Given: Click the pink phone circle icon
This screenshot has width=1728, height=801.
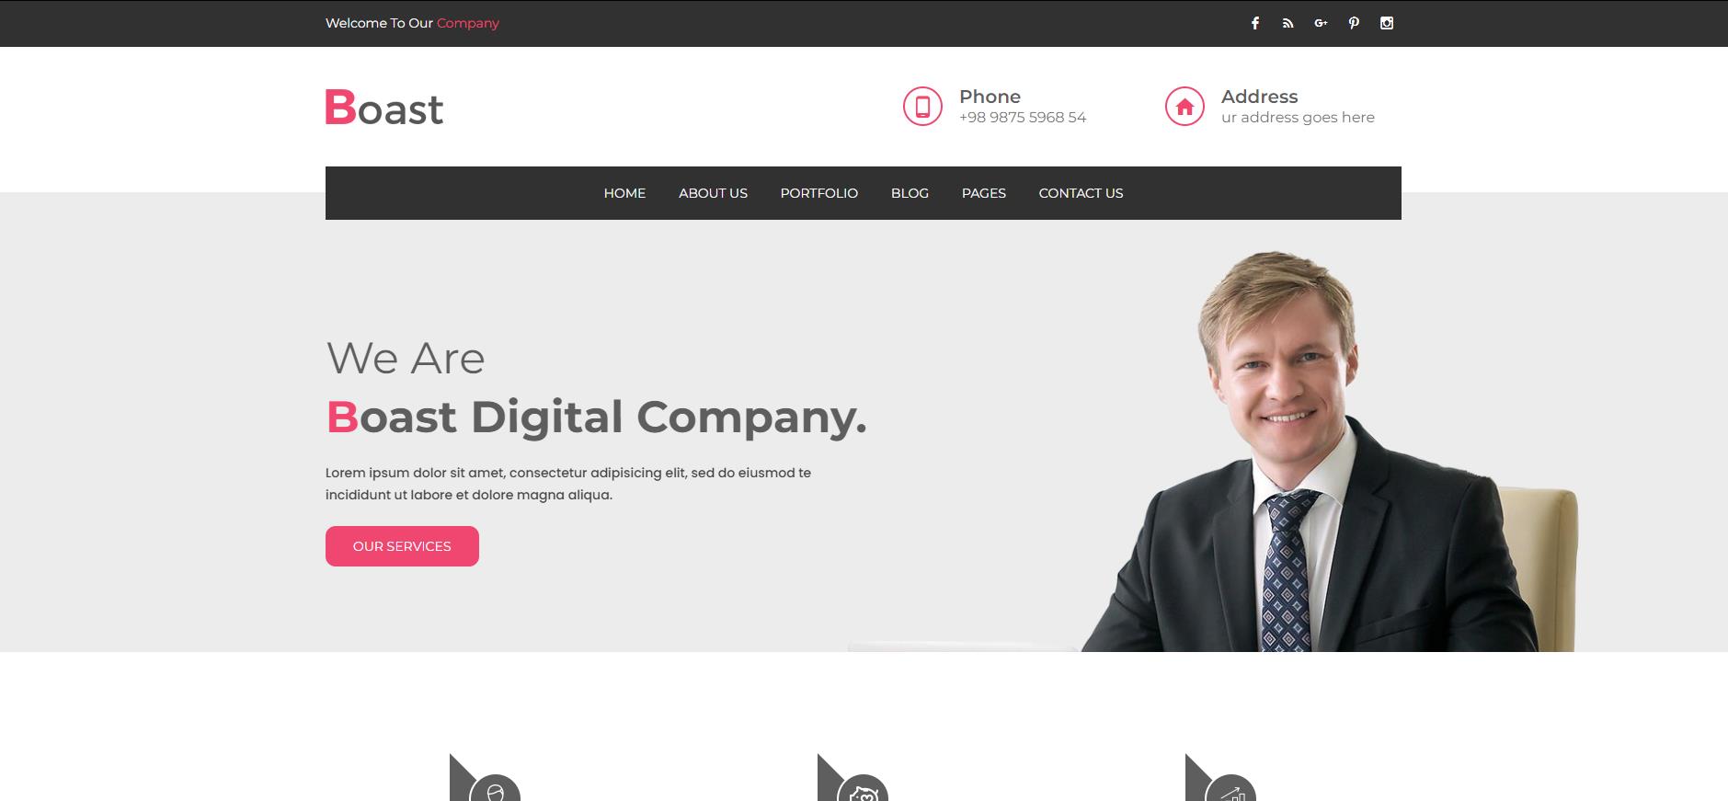Looking at the screenshot, I should 922,107.
